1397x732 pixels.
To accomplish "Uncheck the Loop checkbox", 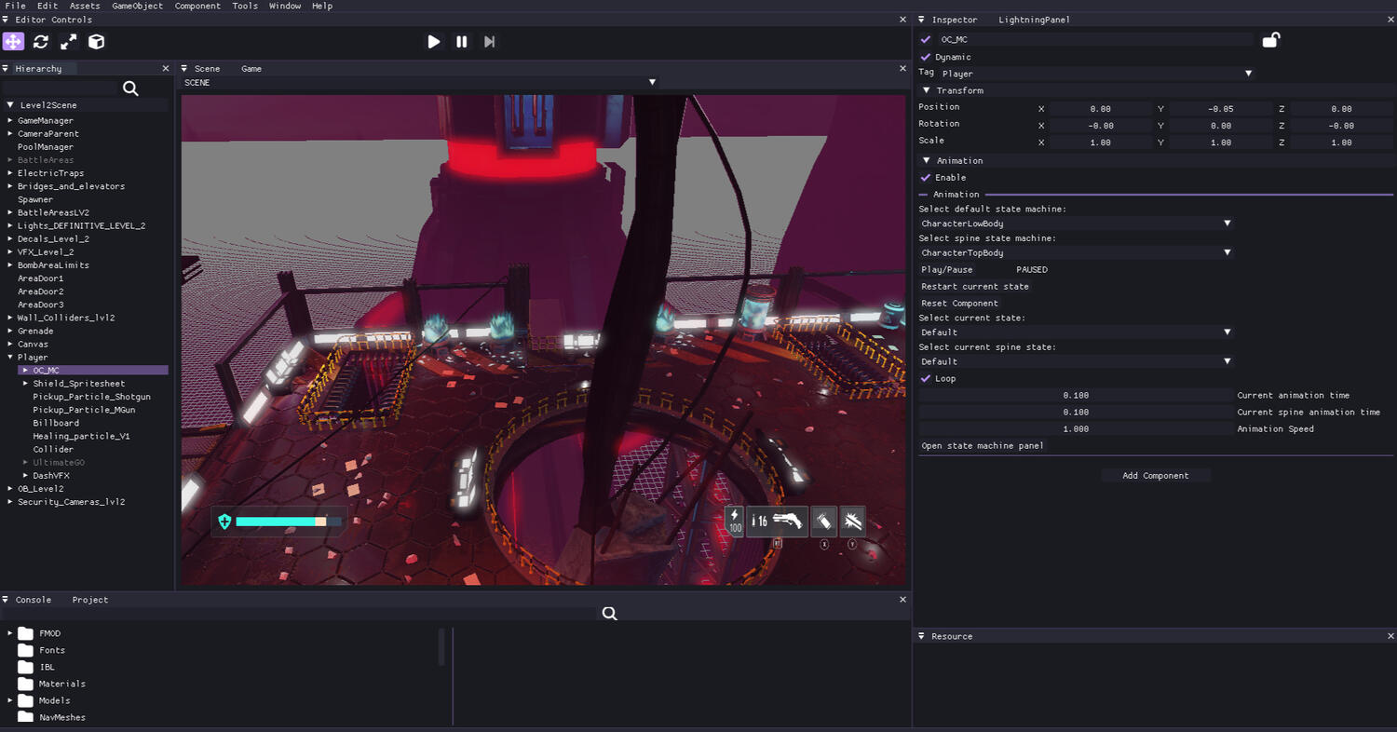I will point(926,379).
